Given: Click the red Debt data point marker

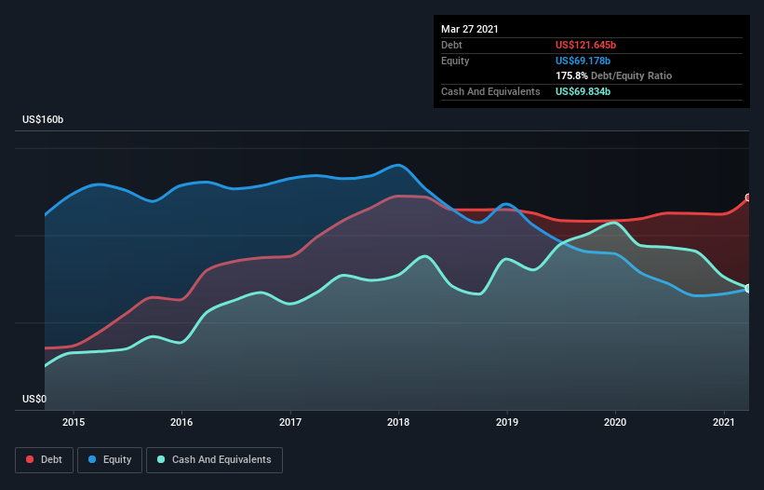Looking at the screenshot, I should pyautogui.click(x=748, y=197).
